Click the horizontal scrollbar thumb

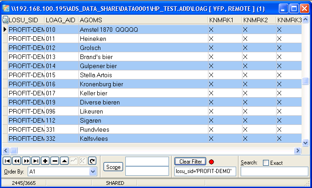click(x=14, y=150)
